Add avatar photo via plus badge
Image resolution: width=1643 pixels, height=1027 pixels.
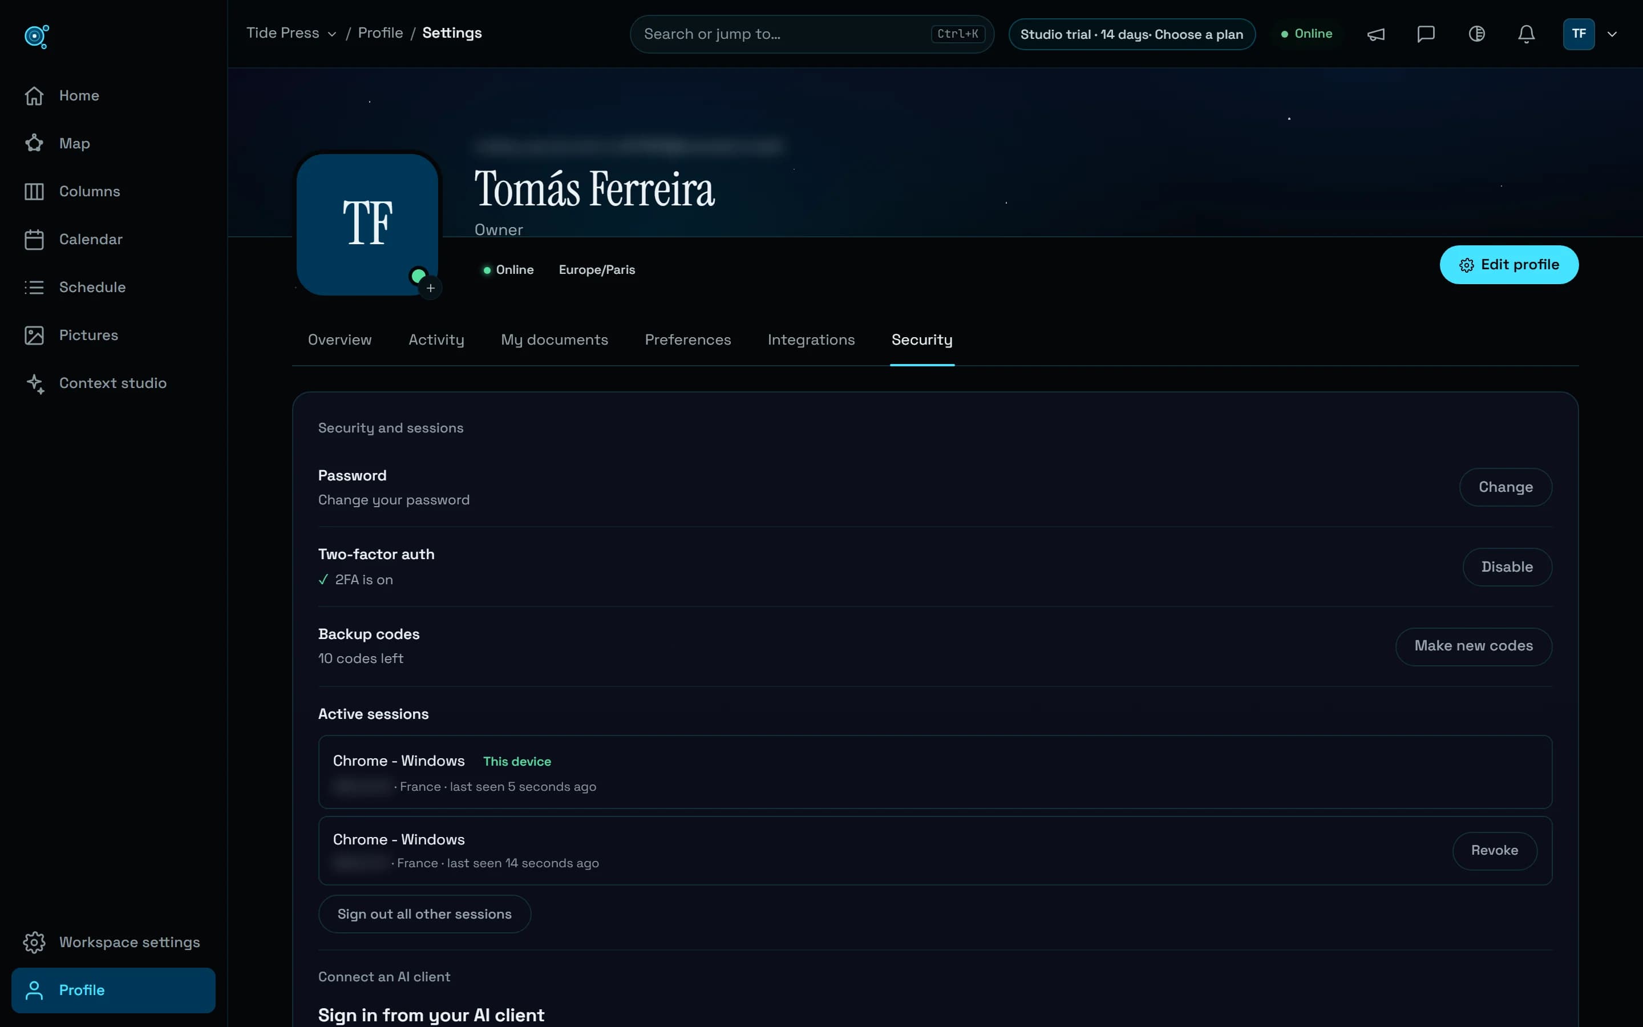point(431,288)
